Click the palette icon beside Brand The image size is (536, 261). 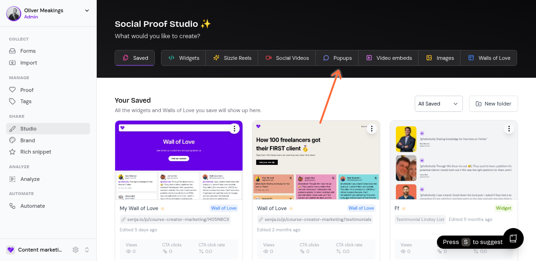pos(12,140)
